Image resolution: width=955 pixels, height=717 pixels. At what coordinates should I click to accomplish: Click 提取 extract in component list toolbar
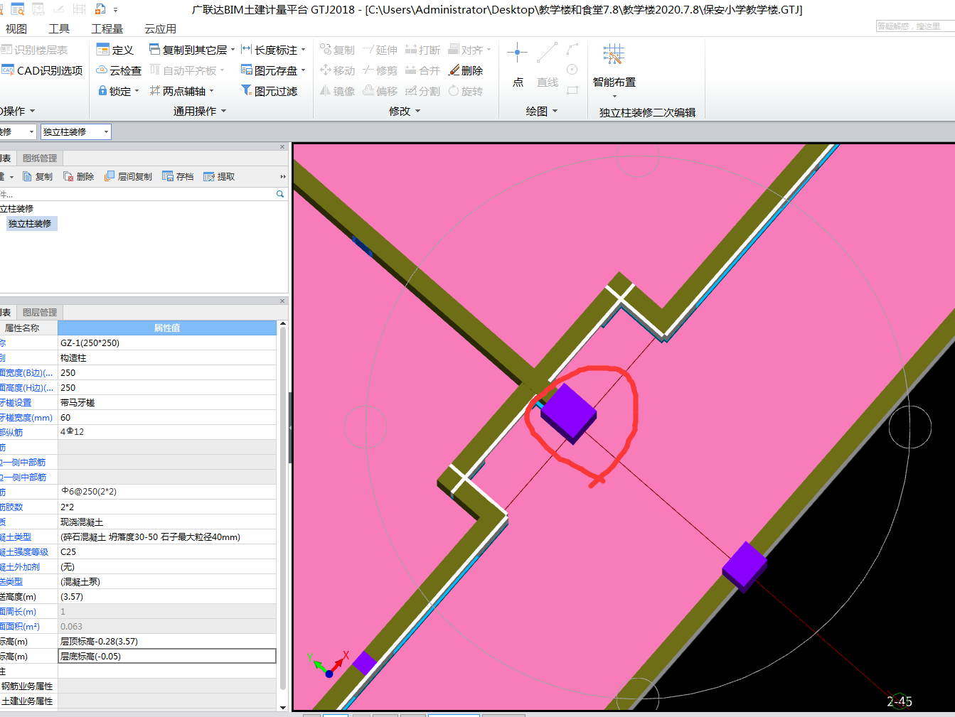[x=219, y=176]
